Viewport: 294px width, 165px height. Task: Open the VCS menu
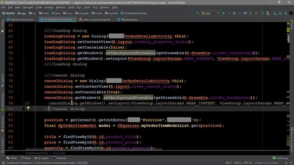tap(95, 7)
